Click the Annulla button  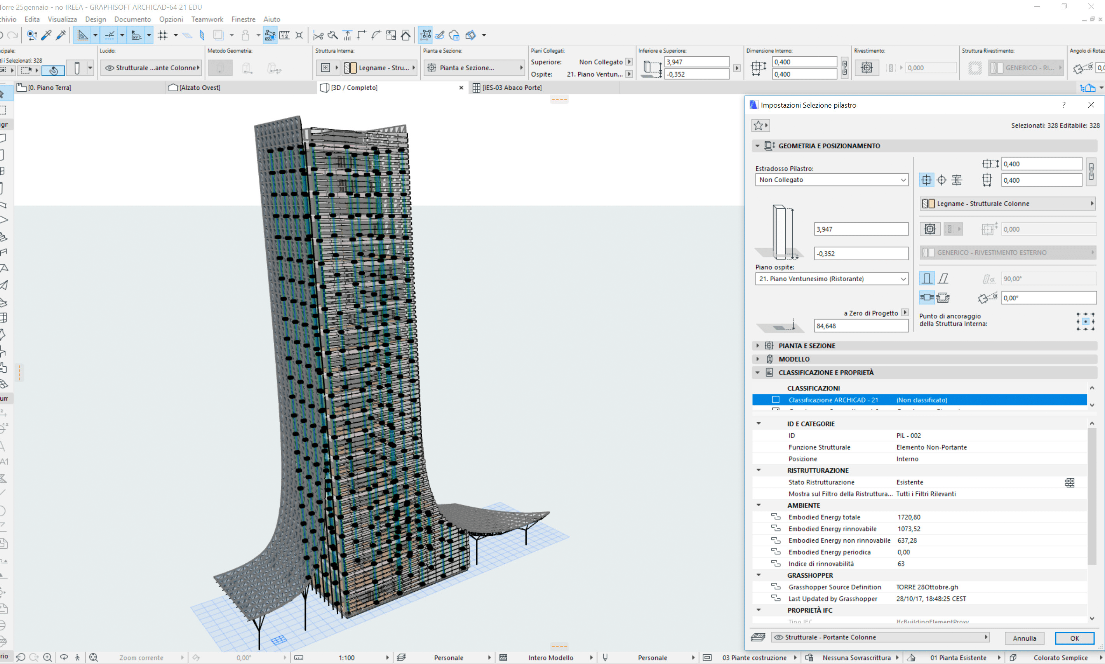1025,638
